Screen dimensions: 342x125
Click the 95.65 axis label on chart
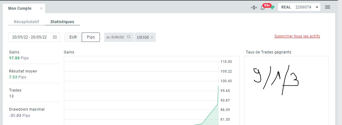[225, 91]
